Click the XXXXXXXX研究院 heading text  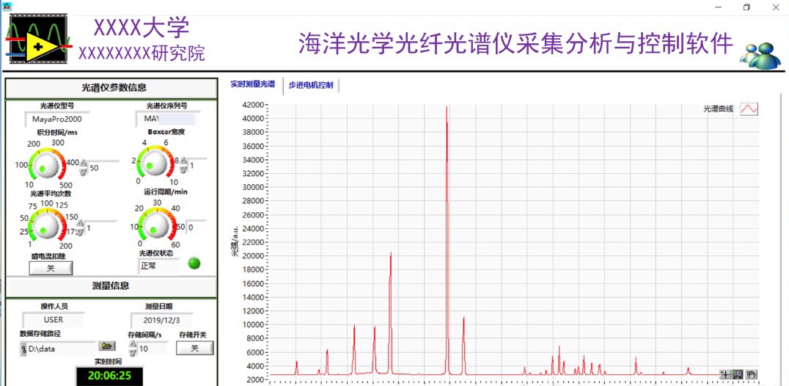(x=142, y=53)
